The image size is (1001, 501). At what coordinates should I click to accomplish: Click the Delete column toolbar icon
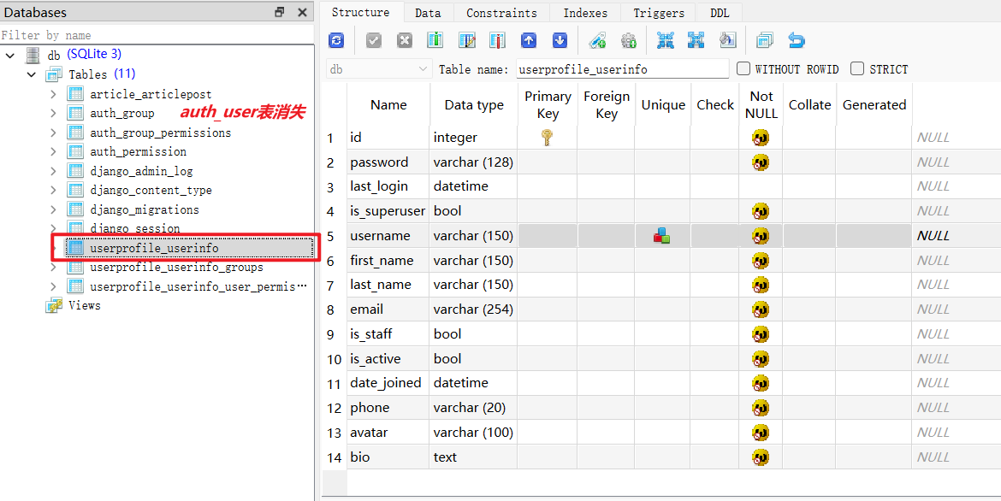[x=497, y=40]
